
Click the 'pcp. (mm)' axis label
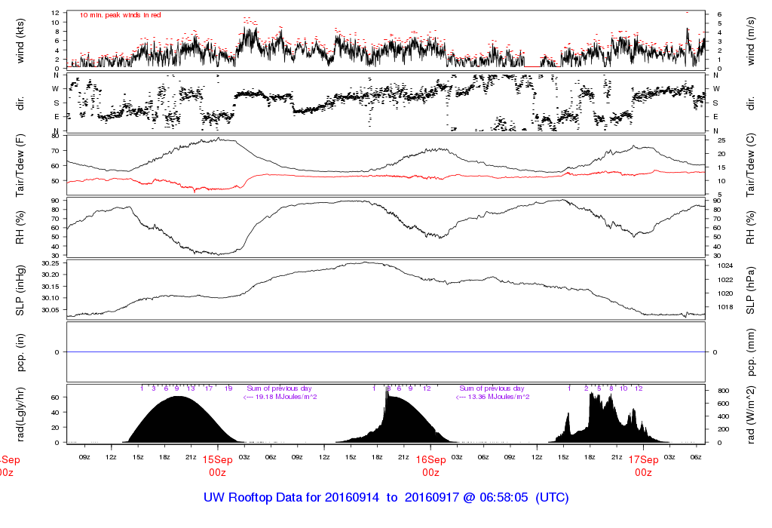[x=750, y=352]
